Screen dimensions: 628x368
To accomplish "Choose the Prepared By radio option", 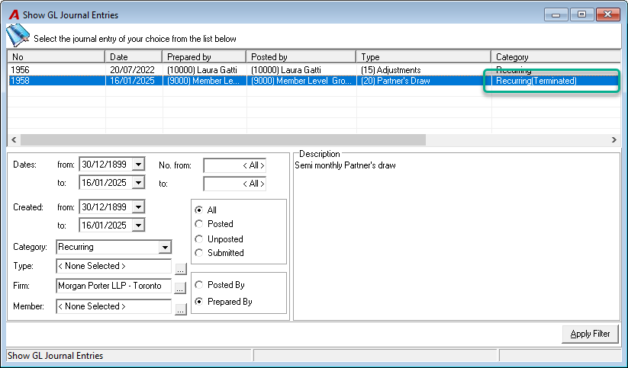I will [198, 302].
